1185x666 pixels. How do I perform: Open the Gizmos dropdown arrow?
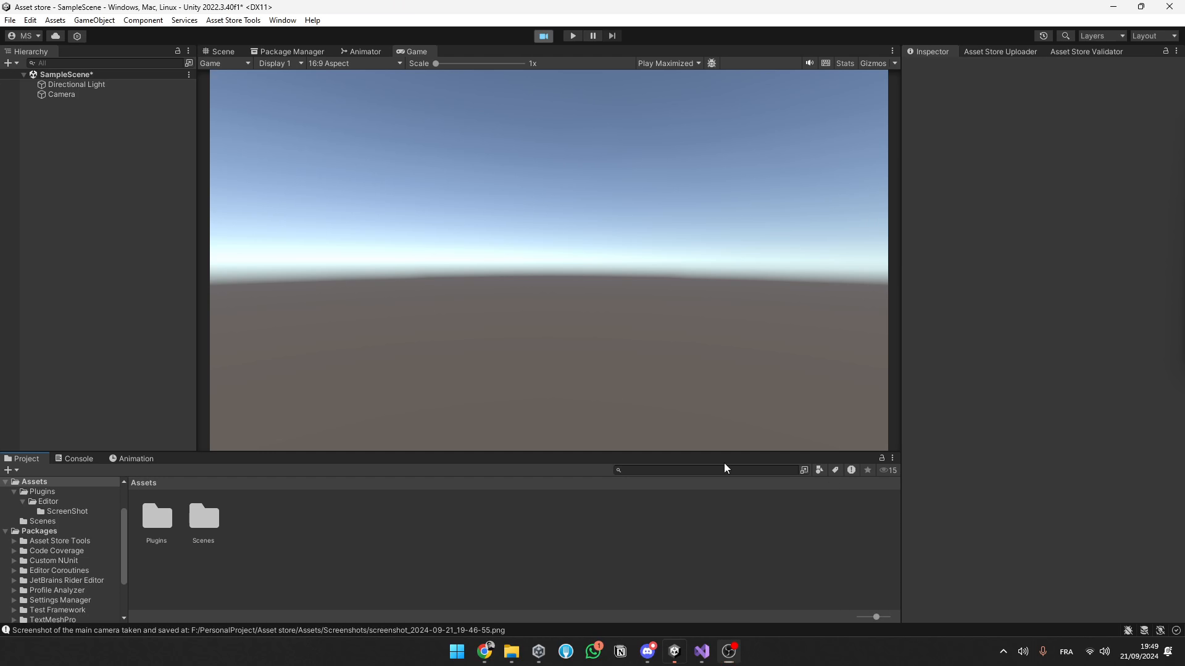(x=894, y=63)
